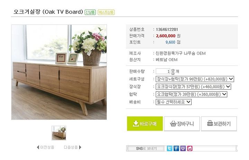Click the 신상품 new product badge

(x=90, y=12)
